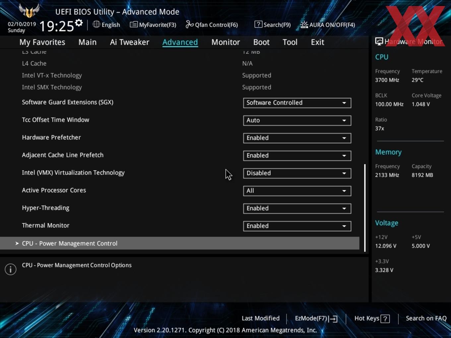The height and width of the screenshot is (338, 451).
Task: Click the Thermal Monitor label
Action: (45, 225)
